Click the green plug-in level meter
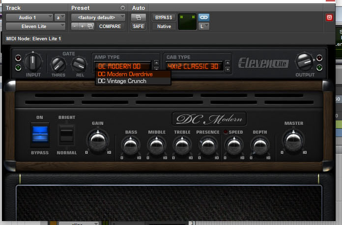Screen dimensions: 342x225 click(187, 22)
